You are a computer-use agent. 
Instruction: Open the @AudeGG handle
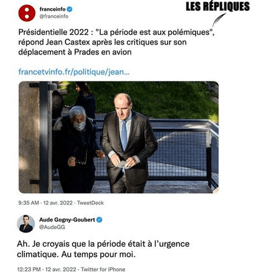pos(52,227)
